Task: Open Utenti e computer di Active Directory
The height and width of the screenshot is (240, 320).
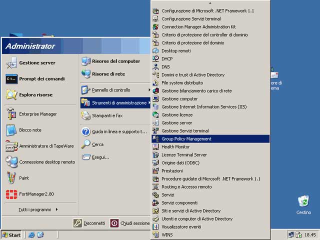Action: [210, 219]
